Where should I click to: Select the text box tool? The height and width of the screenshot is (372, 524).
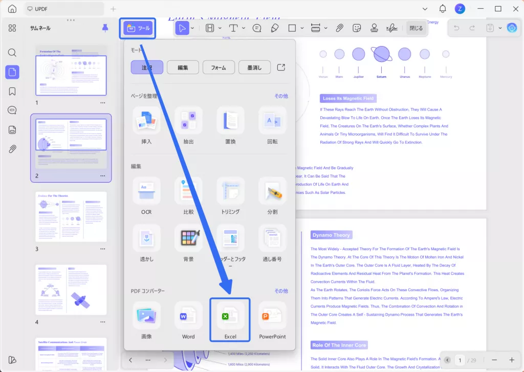(233, 28)
